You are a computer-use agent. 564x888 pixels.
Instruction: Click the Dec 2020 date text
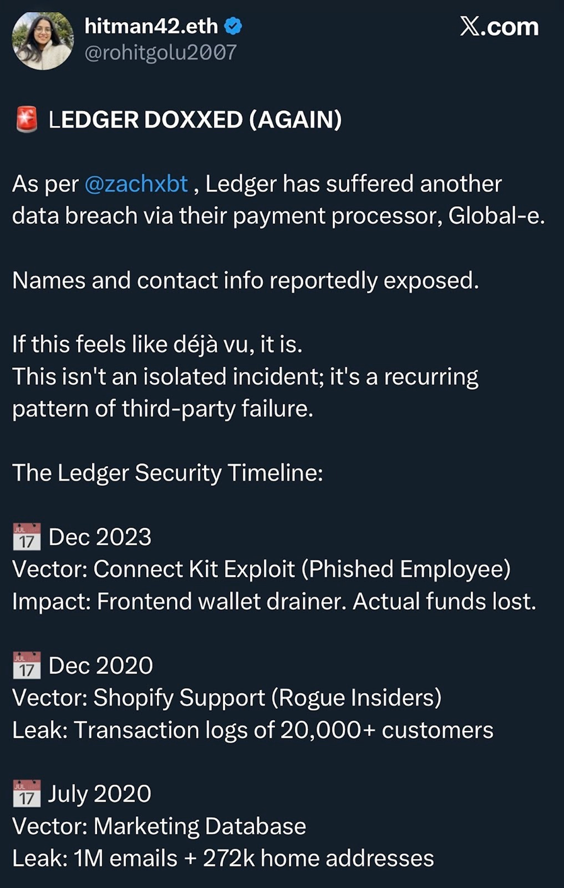click(101, 665)
